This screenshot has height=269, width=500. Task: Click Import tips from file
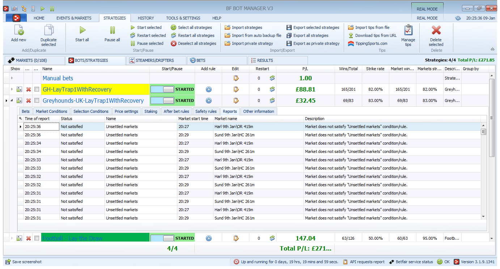click(x=369, y=27)
